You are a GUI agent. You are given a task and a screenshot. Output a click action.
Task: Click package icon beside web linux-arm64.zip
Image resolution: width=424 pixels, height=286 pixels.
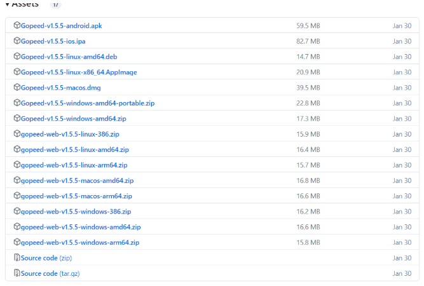point(17,165)
